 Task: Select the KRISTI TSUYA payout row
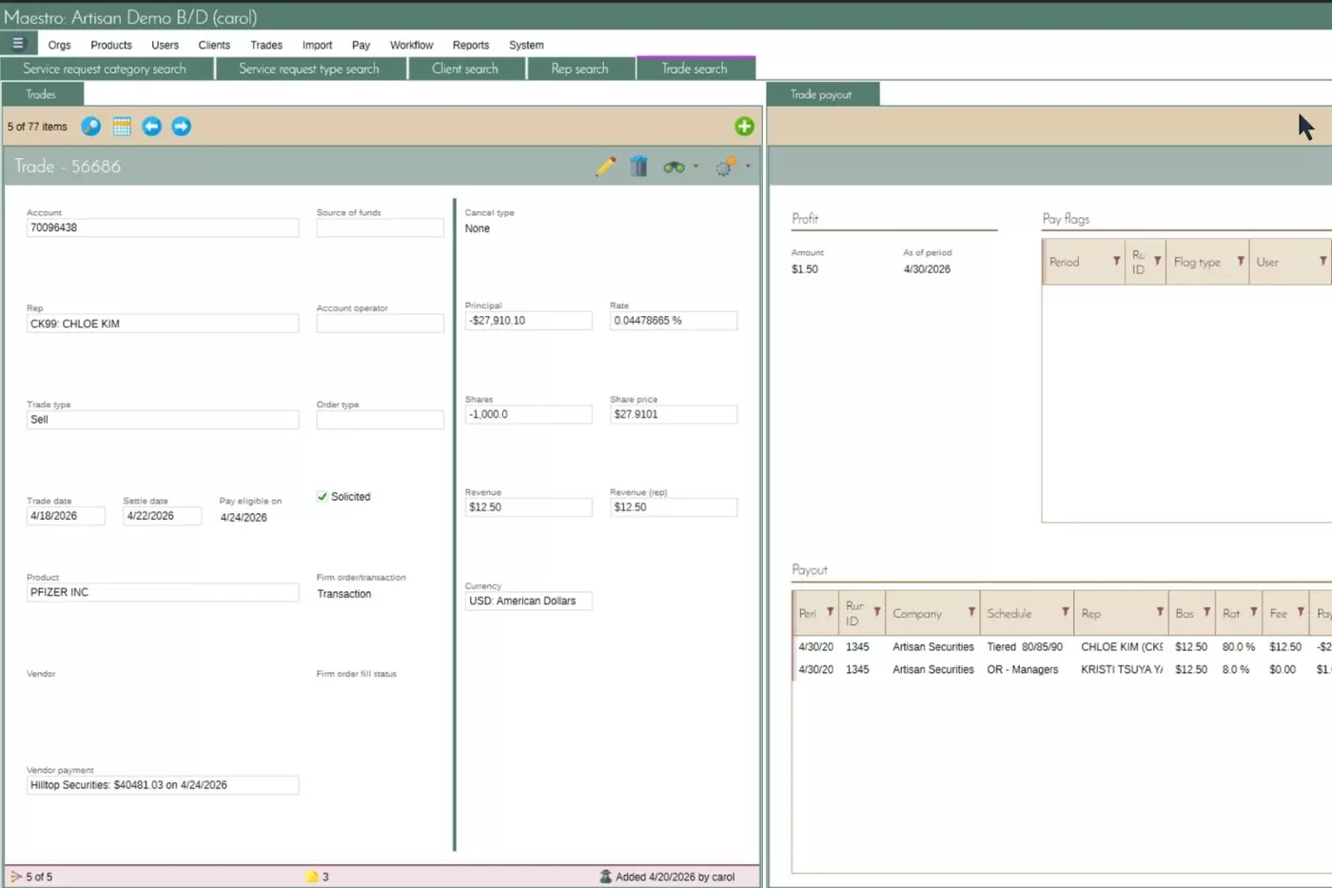[1062, 670]
